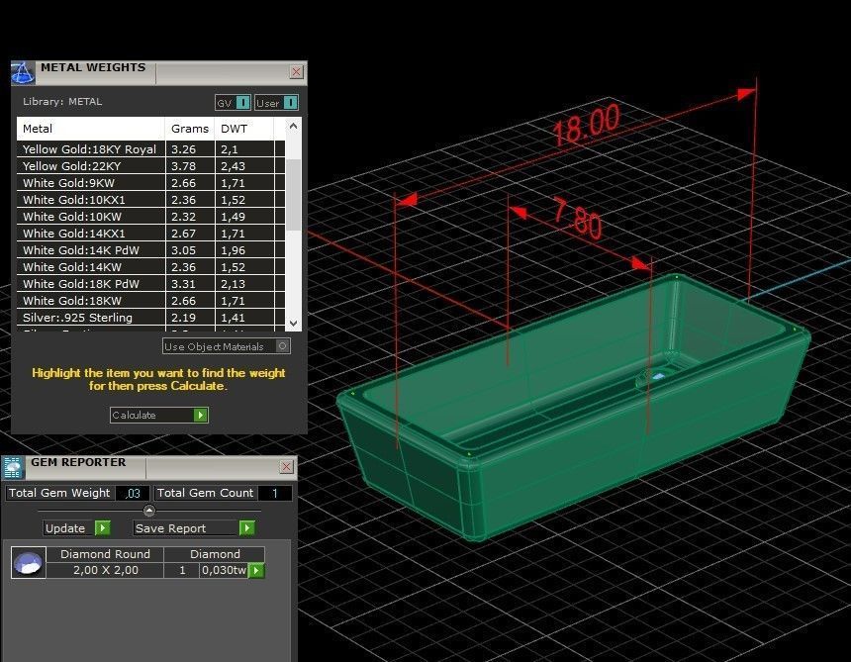Viewport: 851px width, 662px height.
Task: Click the Diamond material cell
Action: click(215, 554)
